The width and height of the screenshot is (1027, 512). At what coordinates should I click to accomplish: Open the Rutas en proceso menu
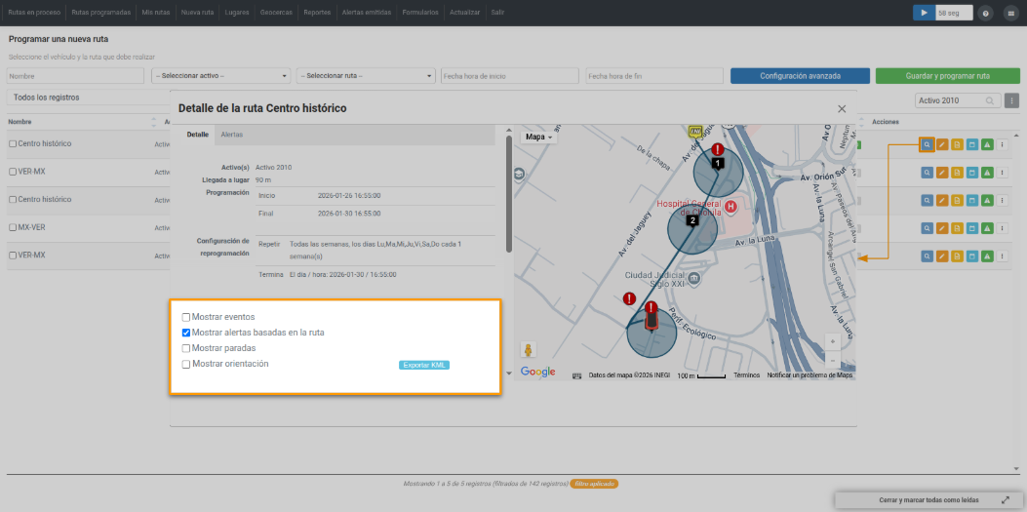pyautogui.click(x=34, y=13)
